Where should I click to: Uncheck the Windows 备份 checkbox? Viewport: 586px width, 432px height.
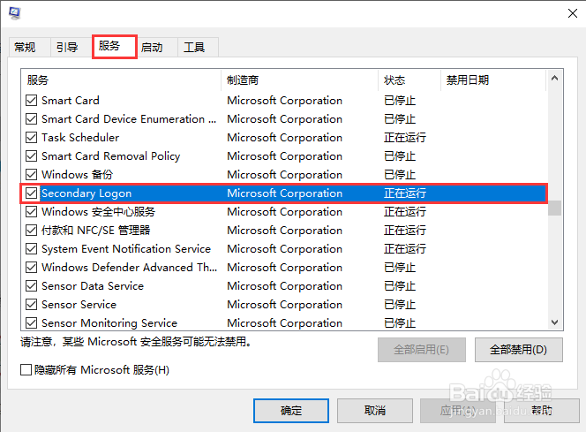[32, 175]
